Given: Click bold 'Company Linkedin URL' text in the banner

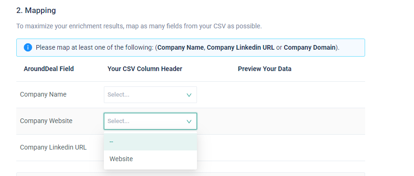Looking at the screenshot, I should [x=241, y=47].
